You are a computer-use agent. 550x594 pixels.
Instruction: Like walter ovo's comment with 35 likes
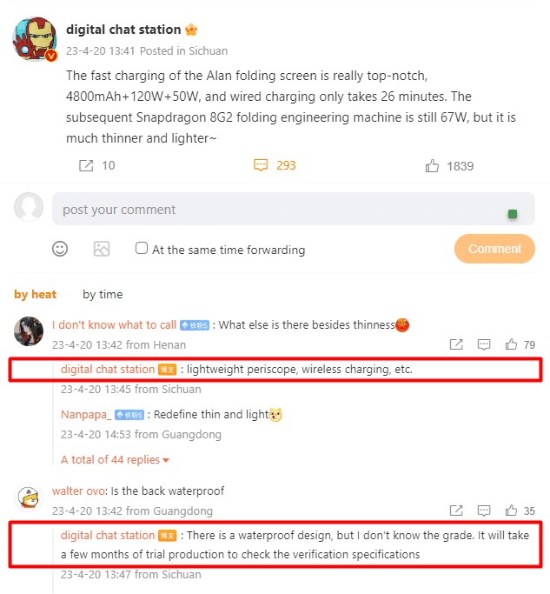pyautogui.click(x=511, y=510)
